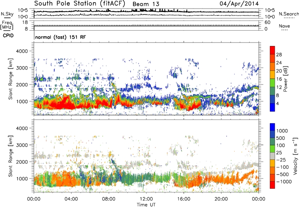Viewport: 299px width, 207px height.
Task: Select the "Beam 13" label in header
Action: tap(146, 4)
